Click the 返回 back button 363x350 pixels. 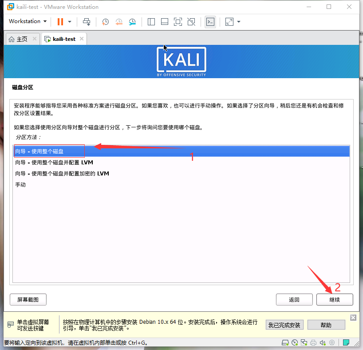coord(294,300)
